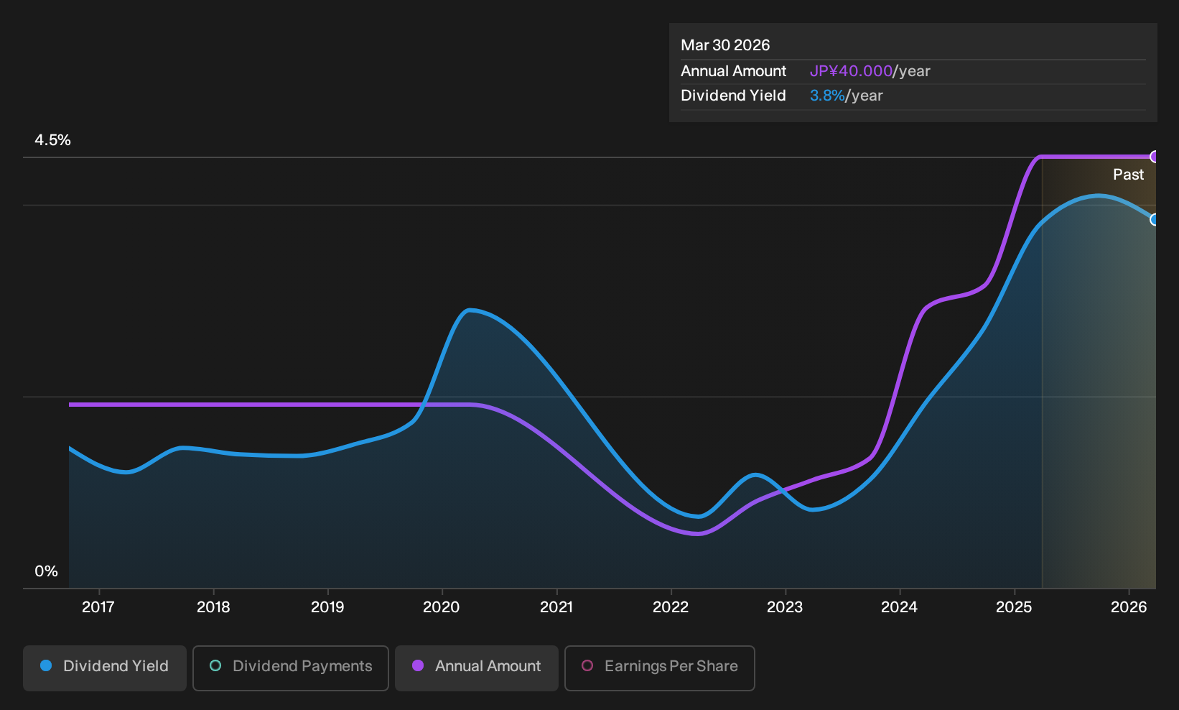
Task: Click the 3.8% dividend yield value
Action: click(827, 96)
